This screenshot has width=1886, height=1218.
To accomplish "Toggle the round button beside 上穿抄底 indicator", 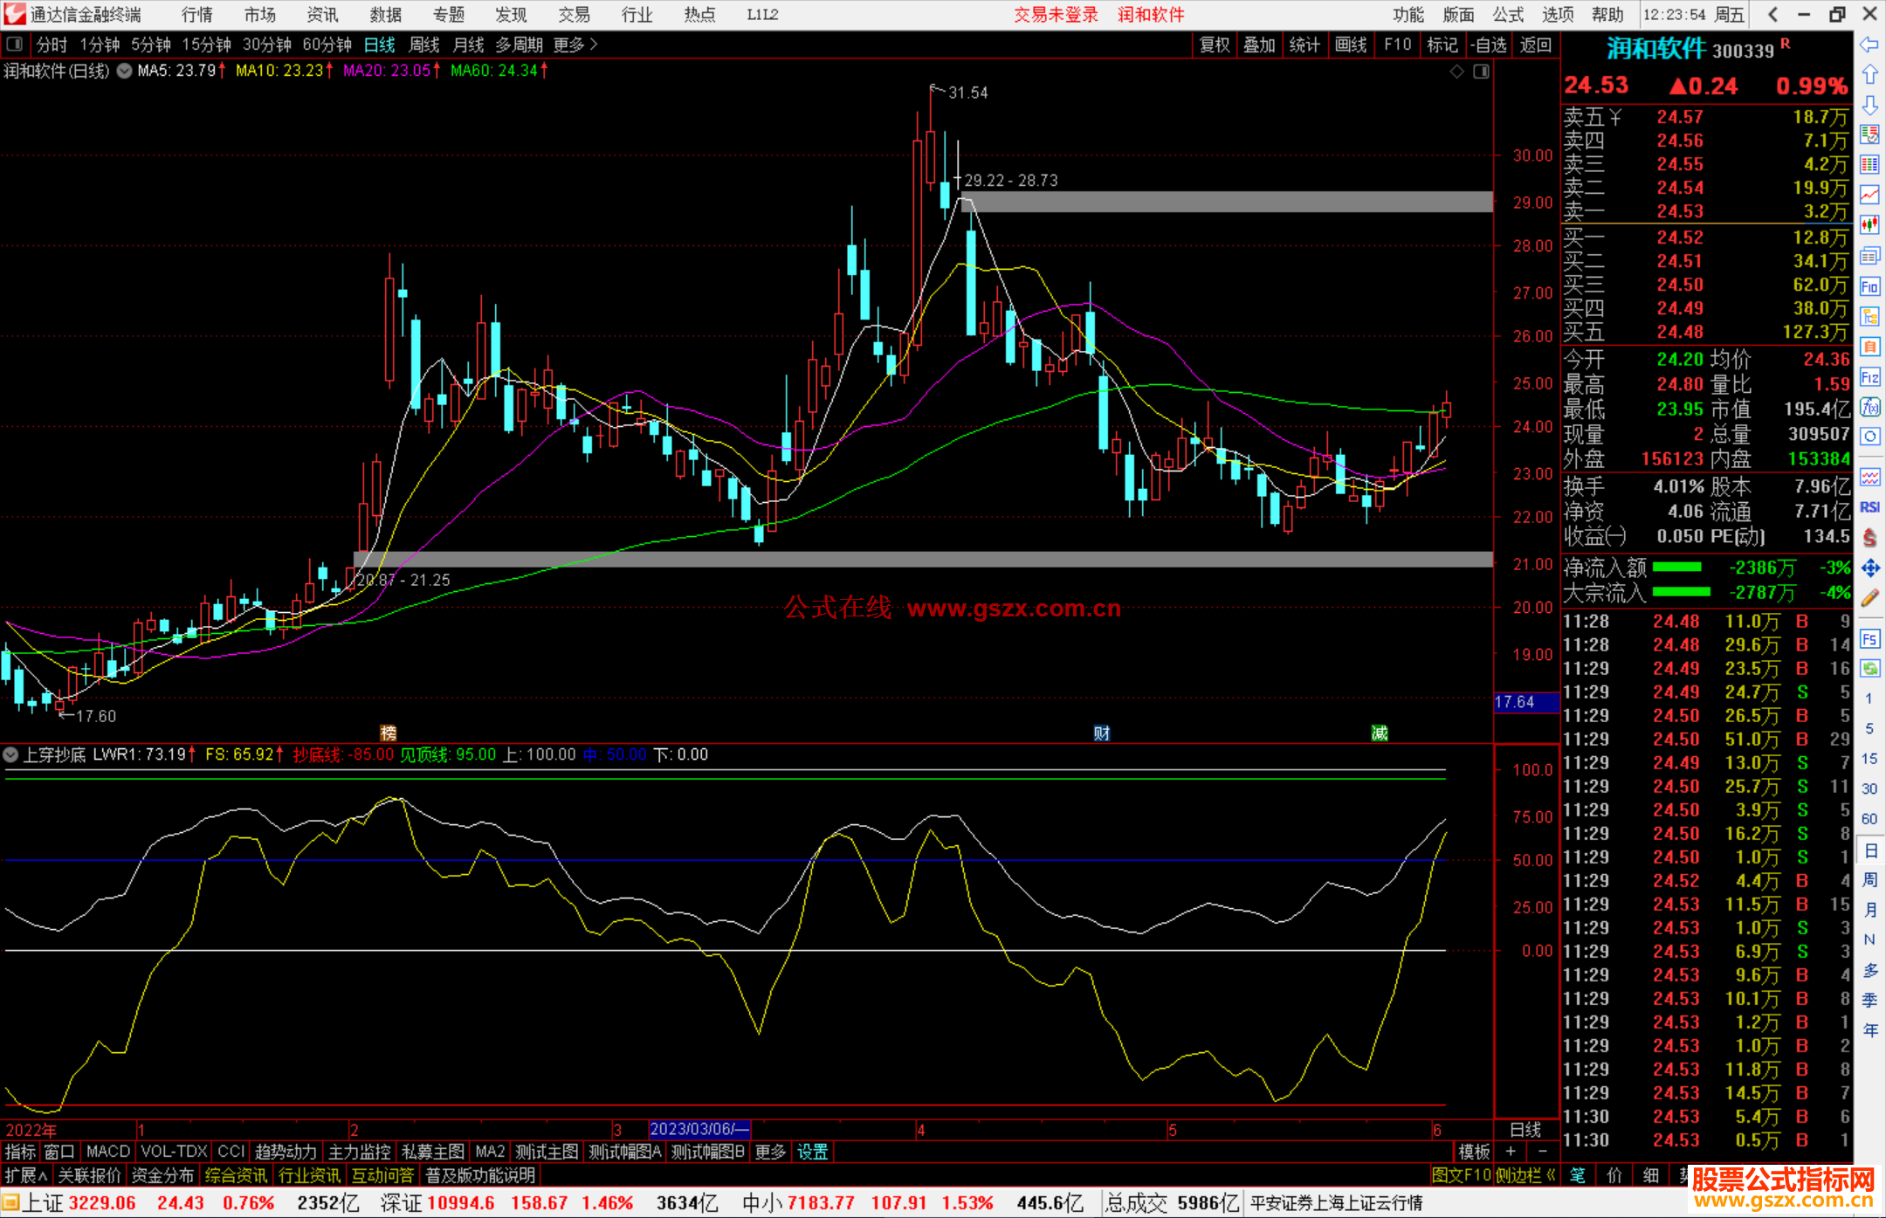I will click(x=11, y=754).
